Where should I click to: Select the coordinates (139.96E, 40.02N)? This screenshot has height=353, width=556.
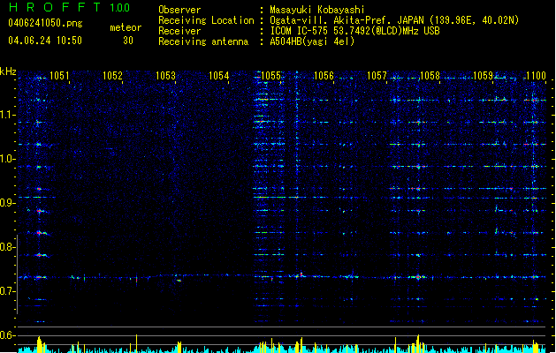tap(474, 20)
